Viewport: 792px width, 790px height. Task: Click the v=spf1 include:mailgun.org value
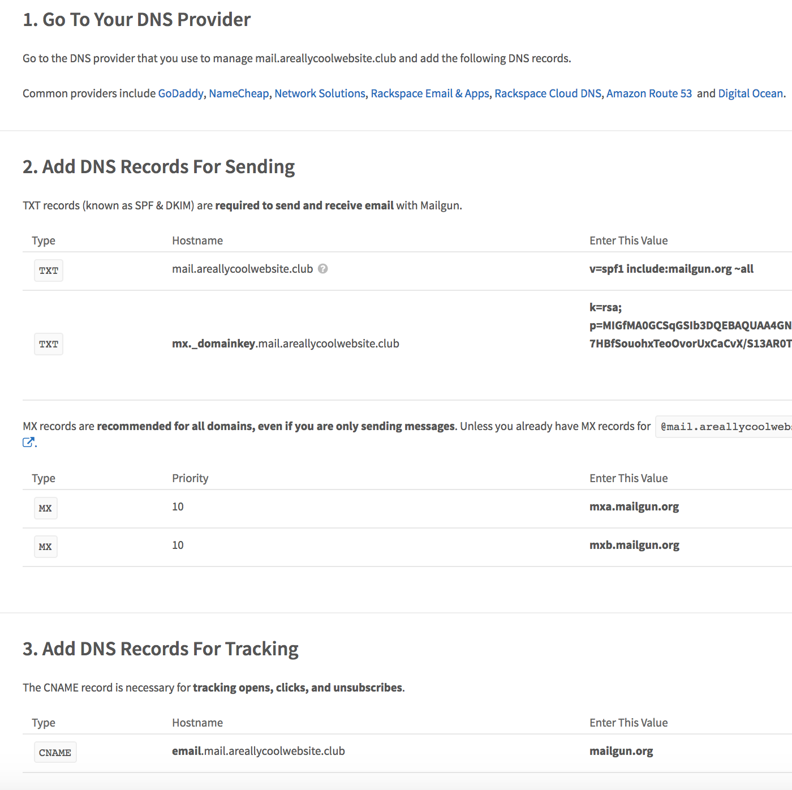671,269
